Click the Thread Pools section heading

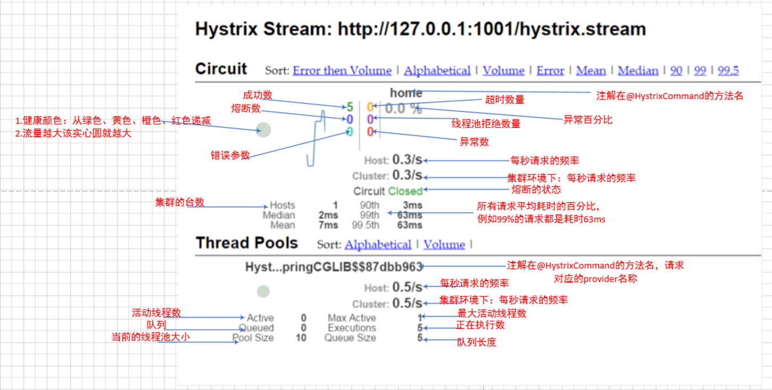pos(247,243)
